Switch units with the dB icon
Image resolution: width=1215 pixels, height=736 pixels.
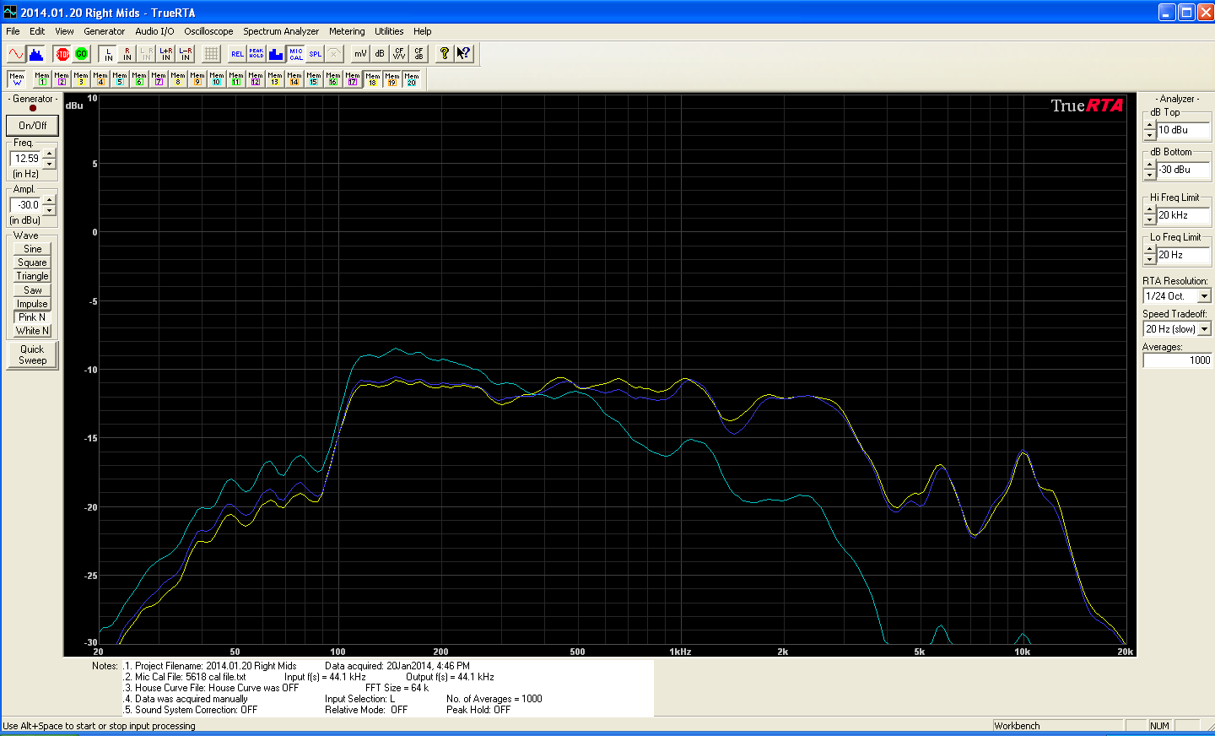[x=380, y=54]
